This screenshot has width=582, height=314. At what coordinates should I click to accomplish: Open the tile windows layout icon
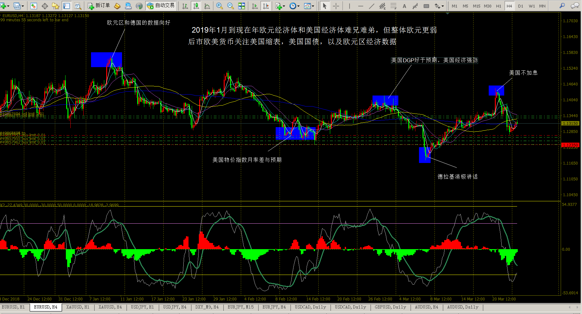tap(241, 6)
